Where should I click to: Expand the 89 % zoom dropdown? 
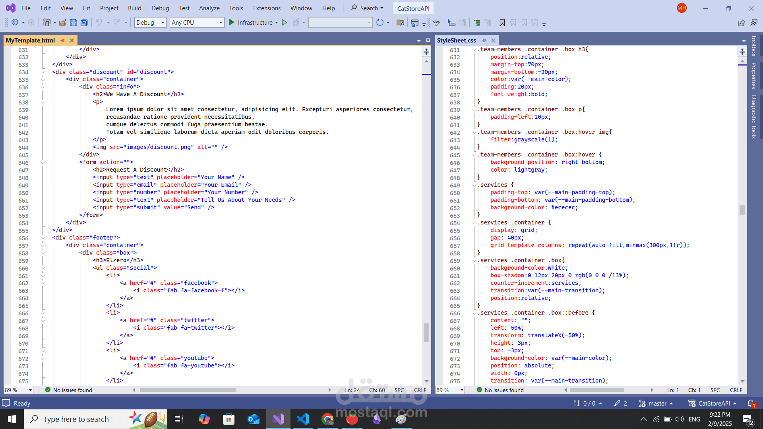30,390
